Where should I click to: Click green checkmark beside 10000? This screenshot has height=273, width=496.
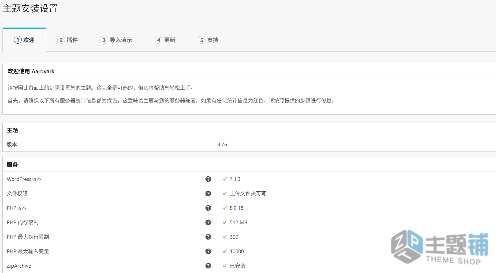point(225,251)
